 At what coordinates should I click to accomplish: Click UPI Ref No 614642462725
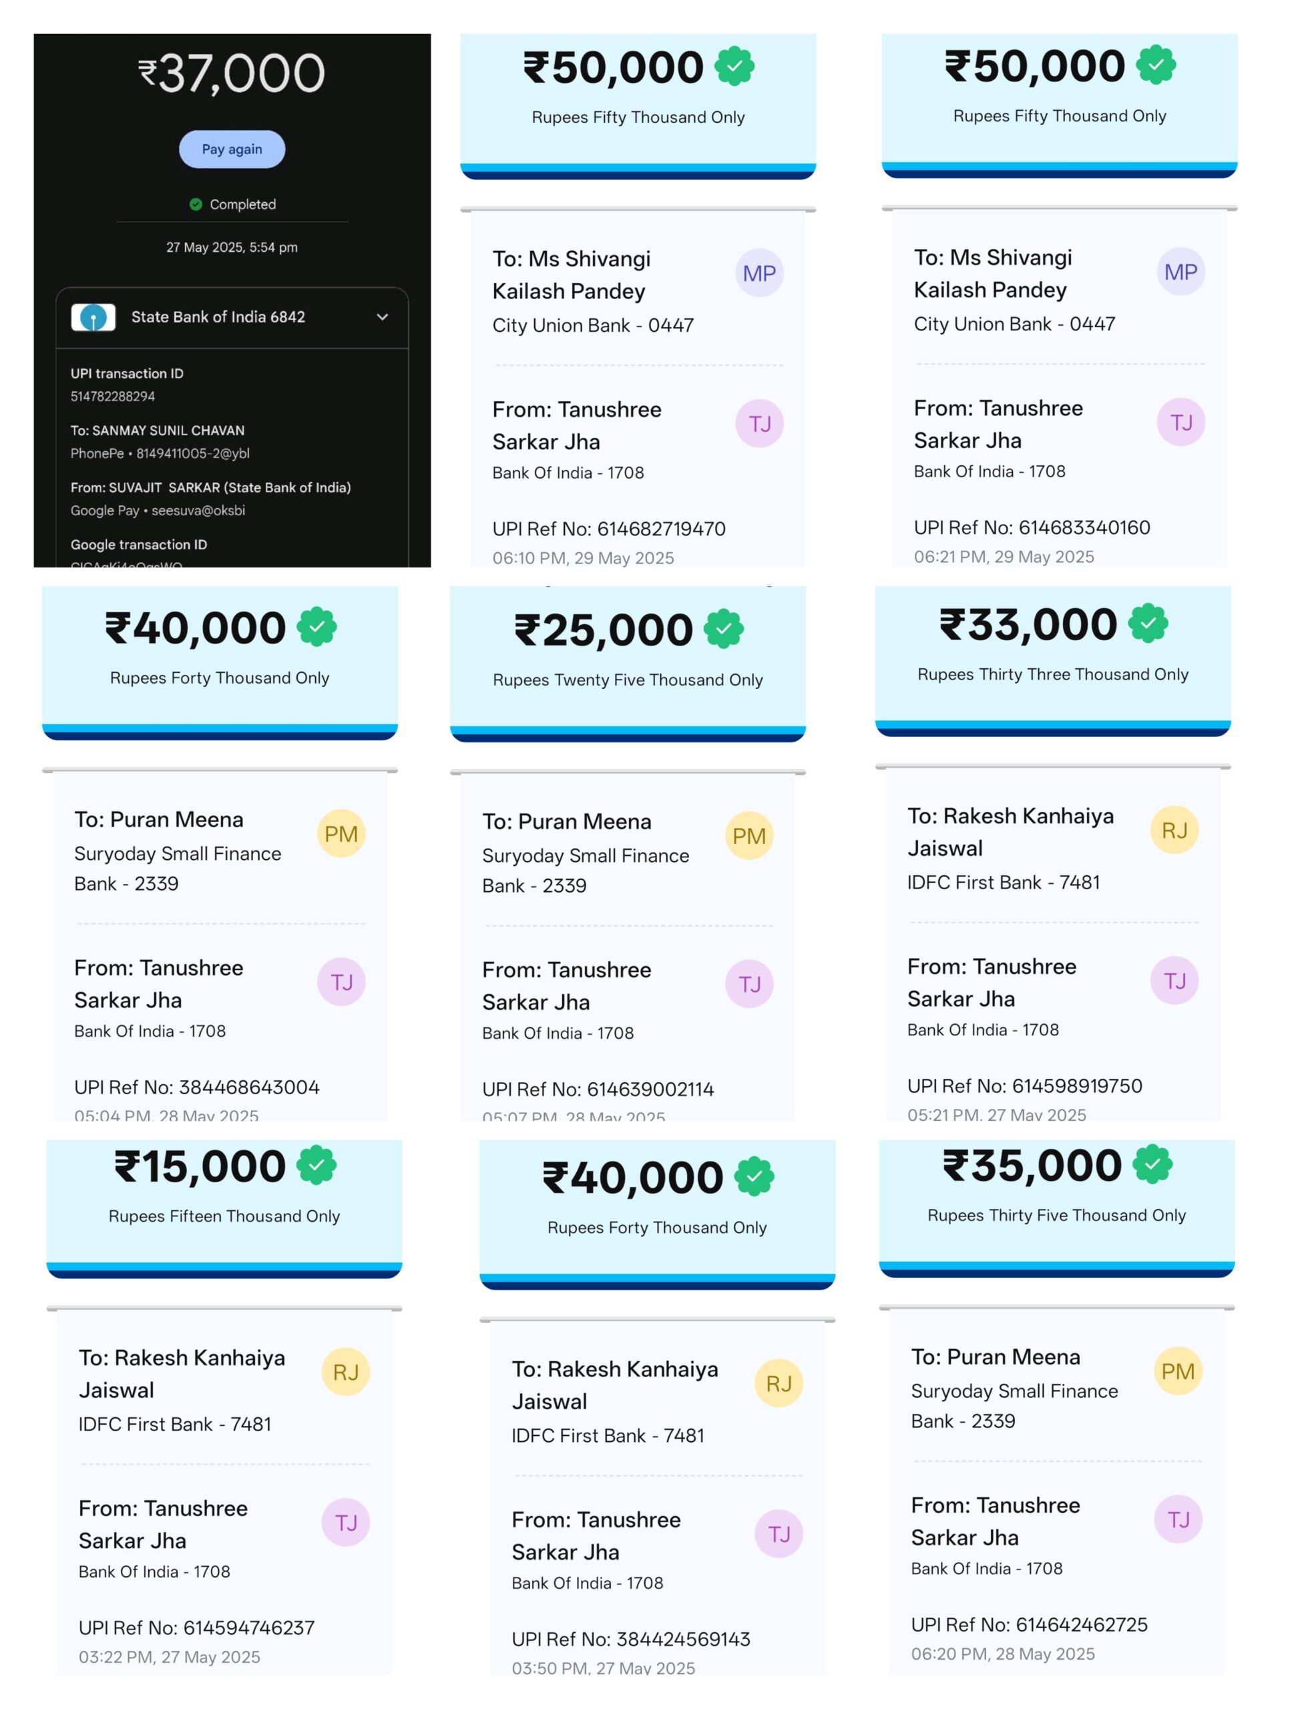(1029, 1624)
